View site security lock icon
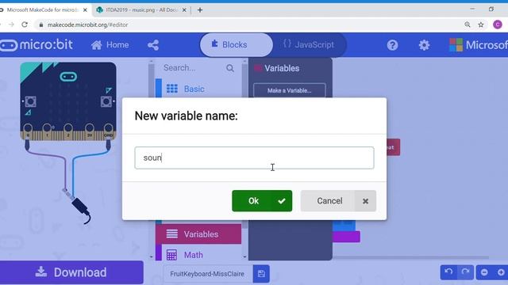Screen dimensions: 508x285 tap(40, 25)
